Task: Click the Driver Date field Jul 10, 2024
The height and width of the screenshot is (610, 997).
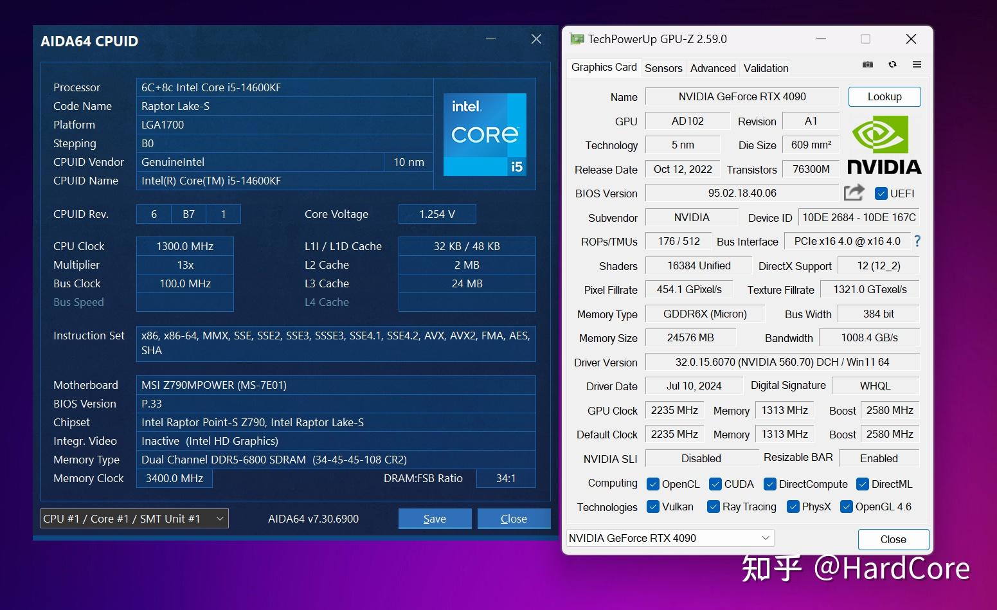Action: click(x=694, y=386)
